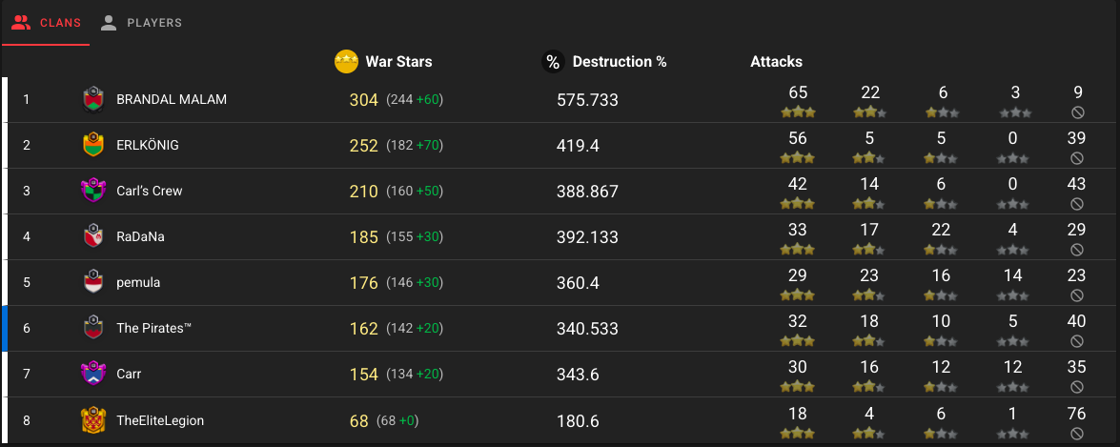The width and height of the screenshot is (1120, 447).
Task: Sort by the War Stars column header
Action: pos(398,62)
